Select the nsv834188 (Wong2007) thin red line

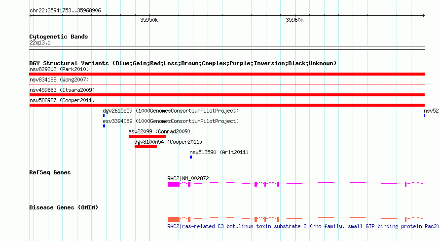(227, 84)
